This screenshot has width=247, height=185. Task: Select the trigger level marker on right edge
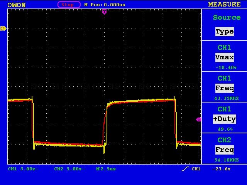pos(198,119)
